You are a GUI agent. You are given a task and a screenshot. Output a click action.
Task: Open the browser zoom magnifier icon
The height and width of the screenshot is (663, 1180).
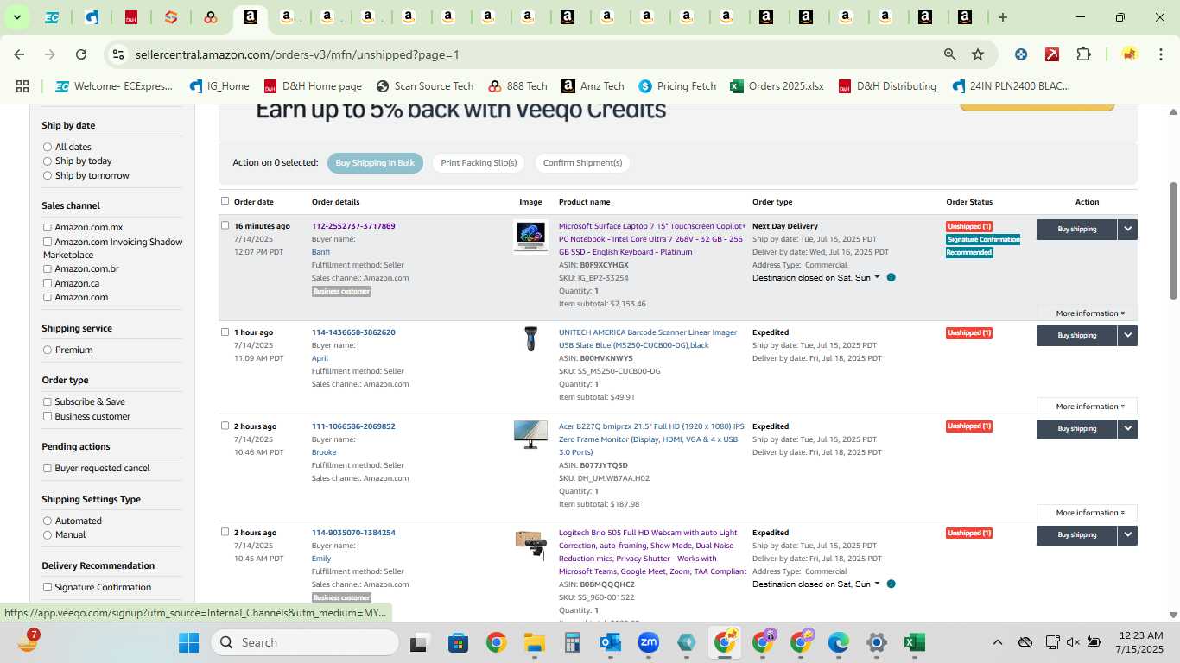950,54
